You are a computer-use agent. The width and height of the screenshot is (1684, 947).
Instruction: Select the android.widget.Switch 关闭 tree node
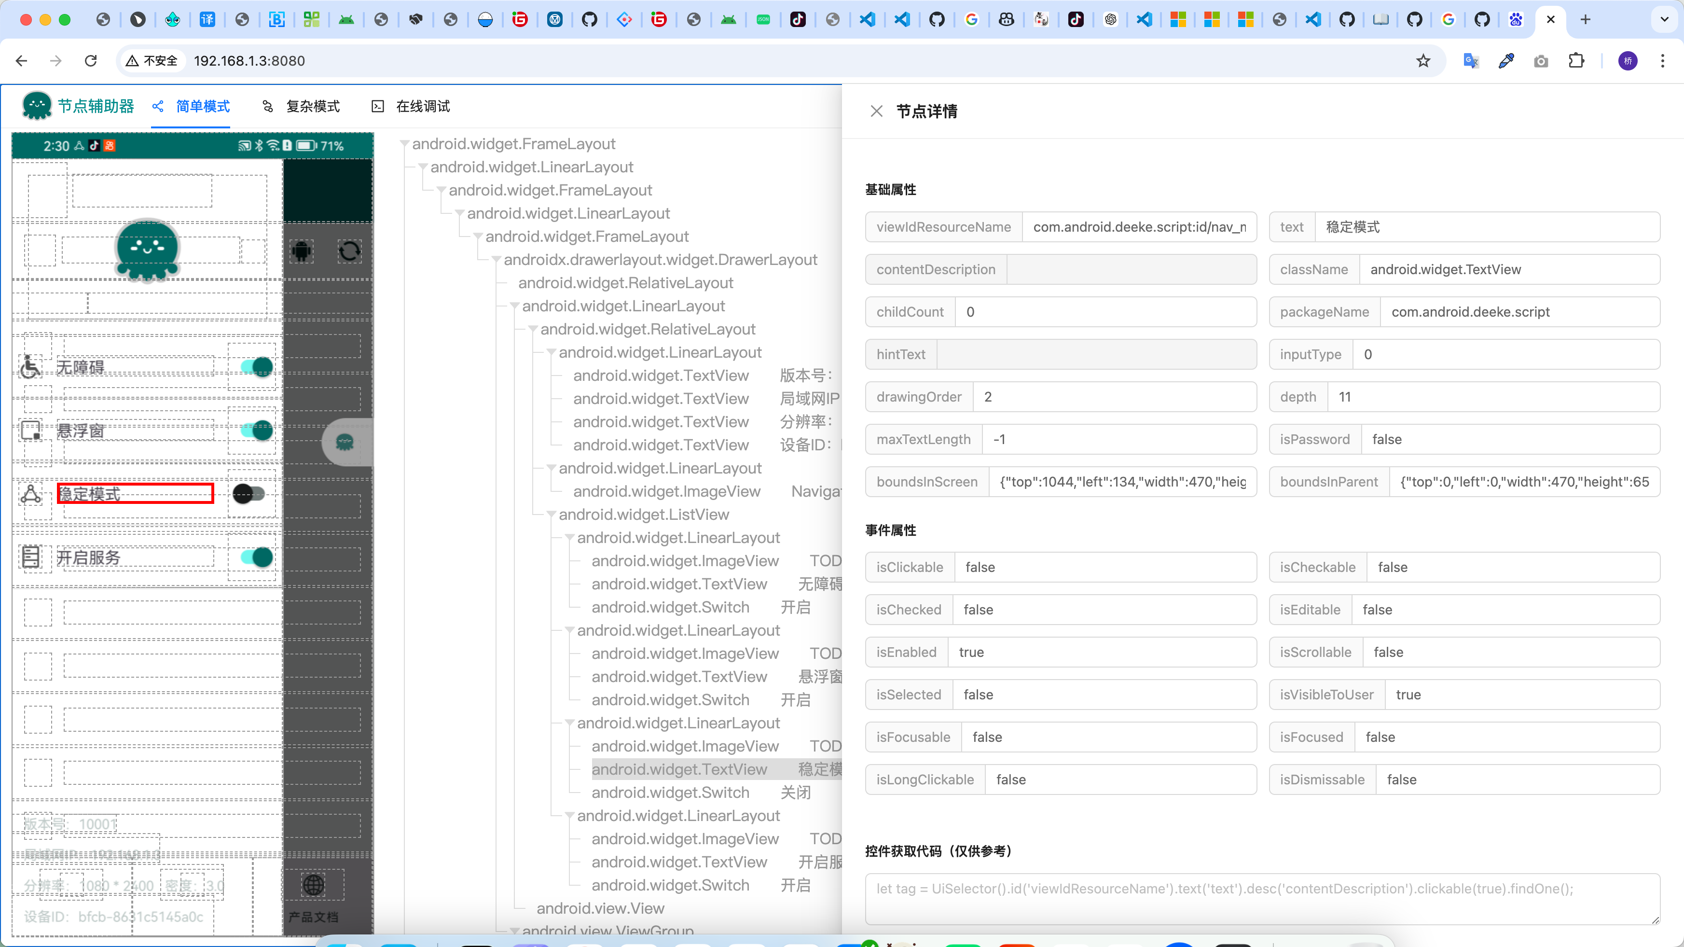670,793
